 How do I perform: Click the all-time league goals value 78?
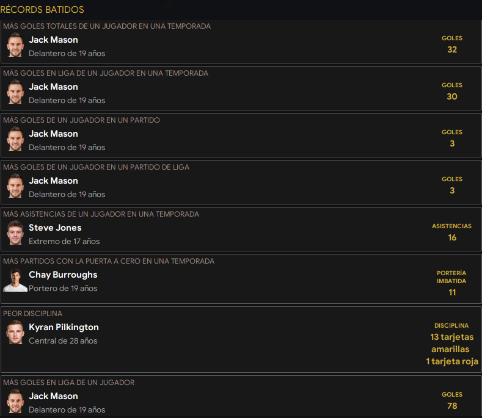pos(452,406)
